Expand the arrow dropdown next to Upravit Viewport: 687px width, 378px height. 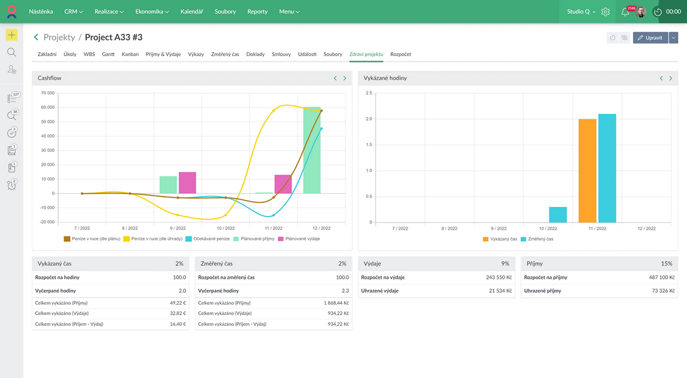673,38
